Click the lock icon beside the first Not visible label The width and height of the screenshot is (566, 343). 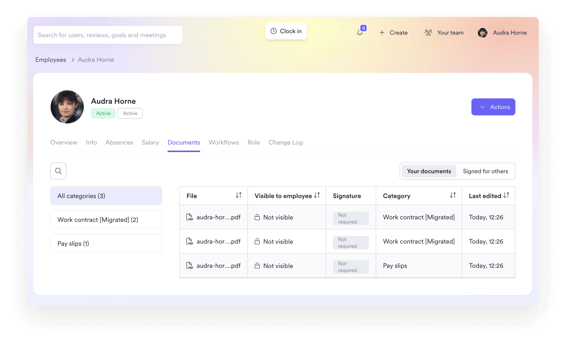coord(257,217)
